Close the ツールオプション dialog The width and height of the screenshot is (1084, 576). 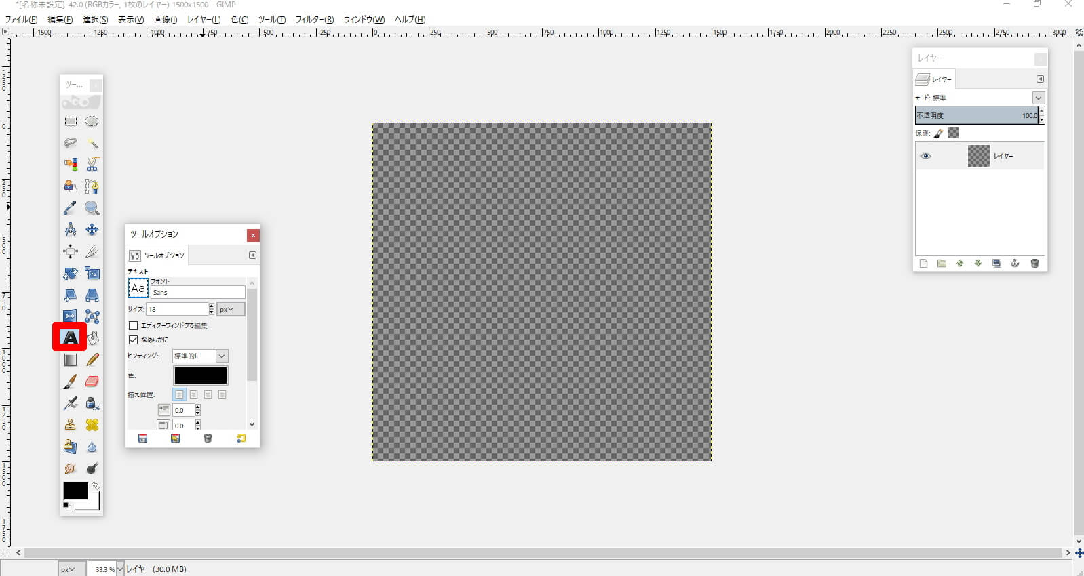click(253, 235)
